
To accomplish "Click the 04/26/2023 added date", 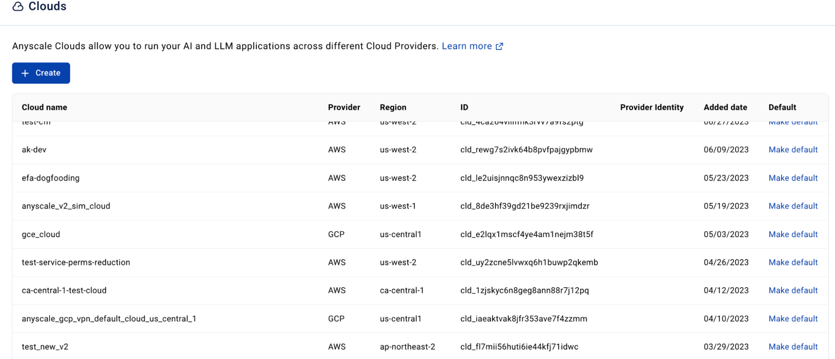I will [x=726, y=262].
